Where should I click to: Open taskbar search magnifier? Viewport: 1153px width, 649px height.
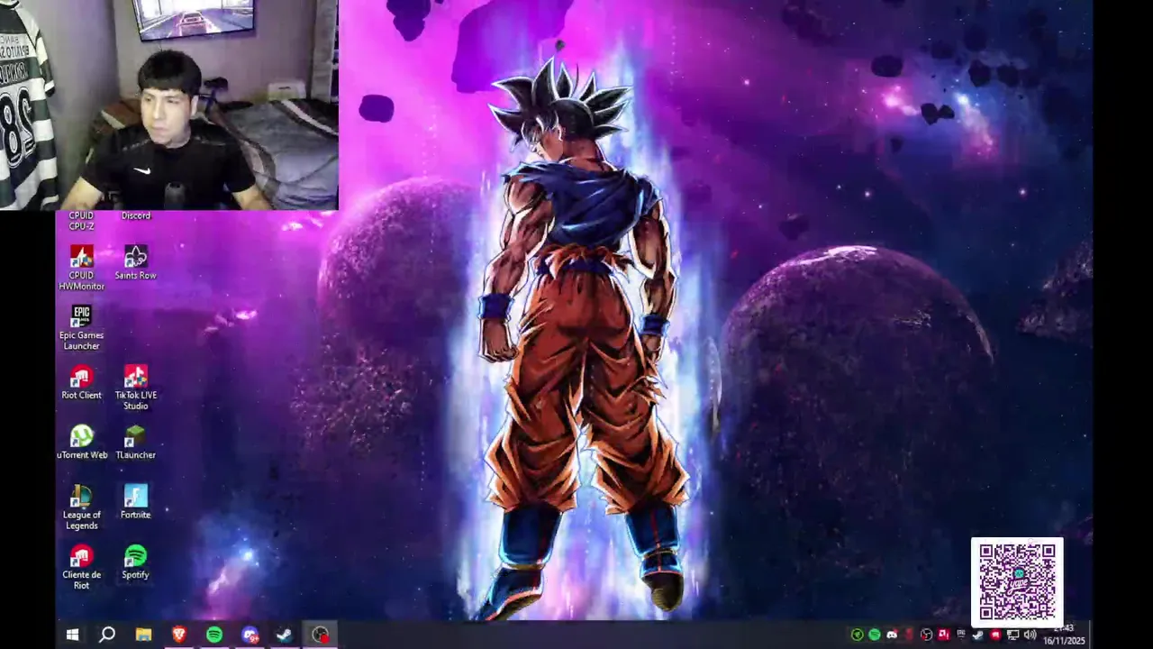tap(107, 635)
